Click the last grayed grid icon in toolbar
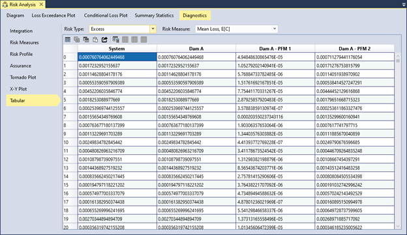 click(x=143, y=39)
